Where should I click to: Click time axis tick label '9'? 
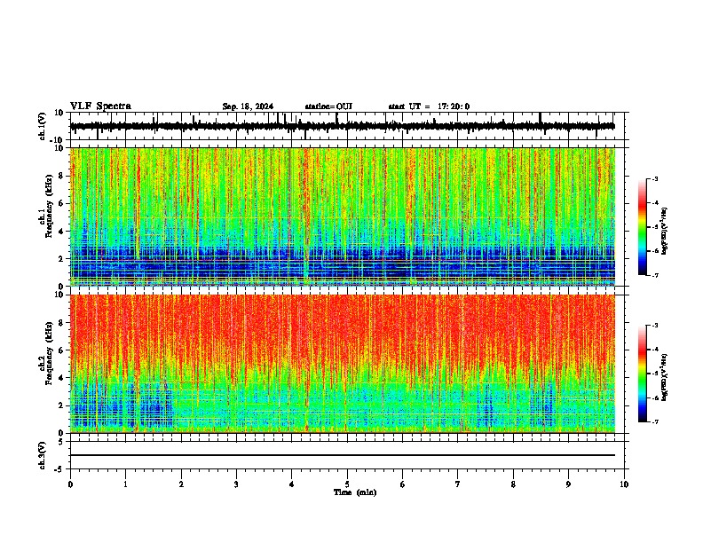tap(568, 484)
